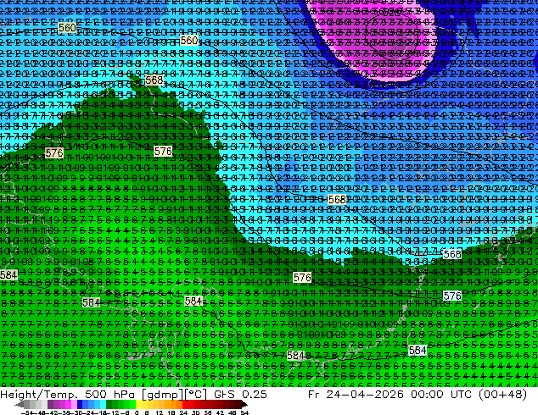Screen dimensions: 538x415
Task: Click the dark maroon right arrow end of legend
Action: tap(244, 405)
